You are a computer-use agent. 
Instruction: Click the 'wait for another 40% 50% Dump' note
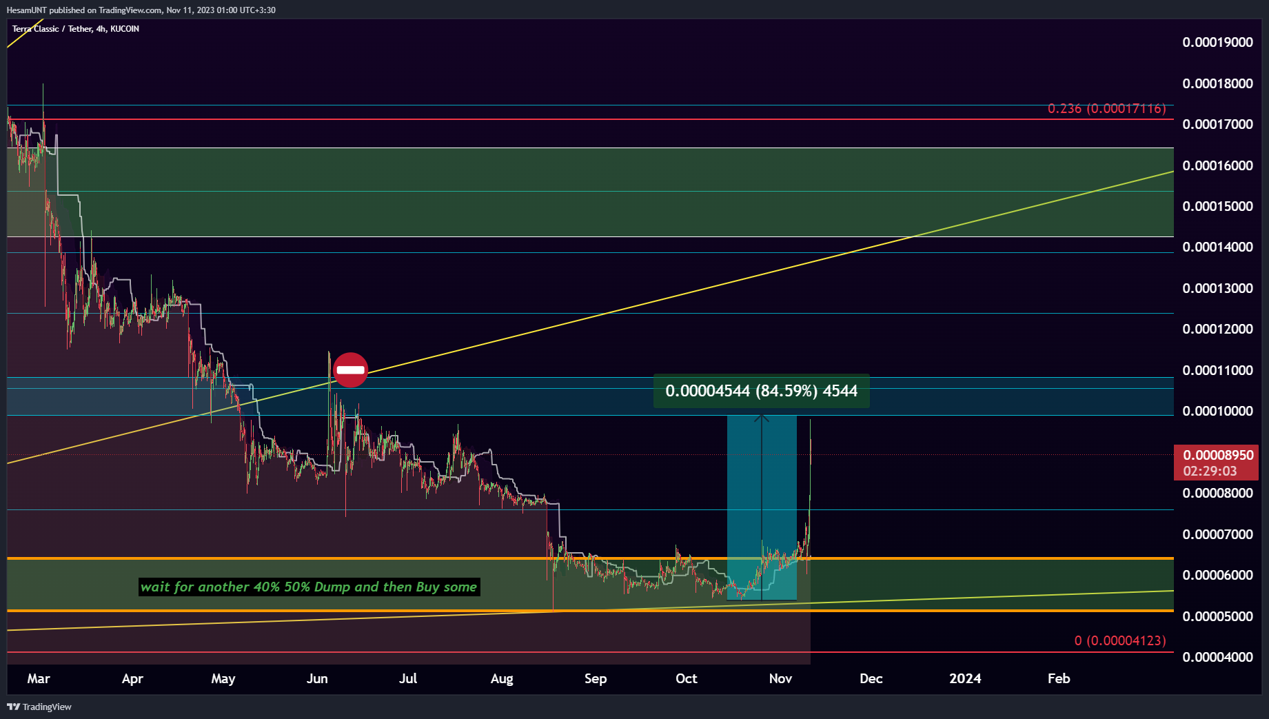click(309, 587)
